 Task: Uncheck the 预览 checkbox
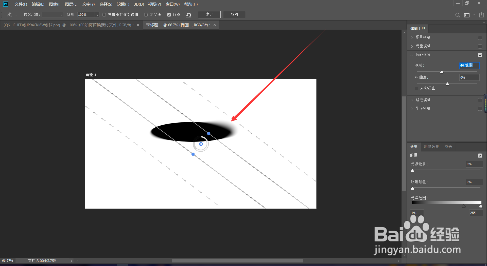pyautogui.click(x=169, y=15)
